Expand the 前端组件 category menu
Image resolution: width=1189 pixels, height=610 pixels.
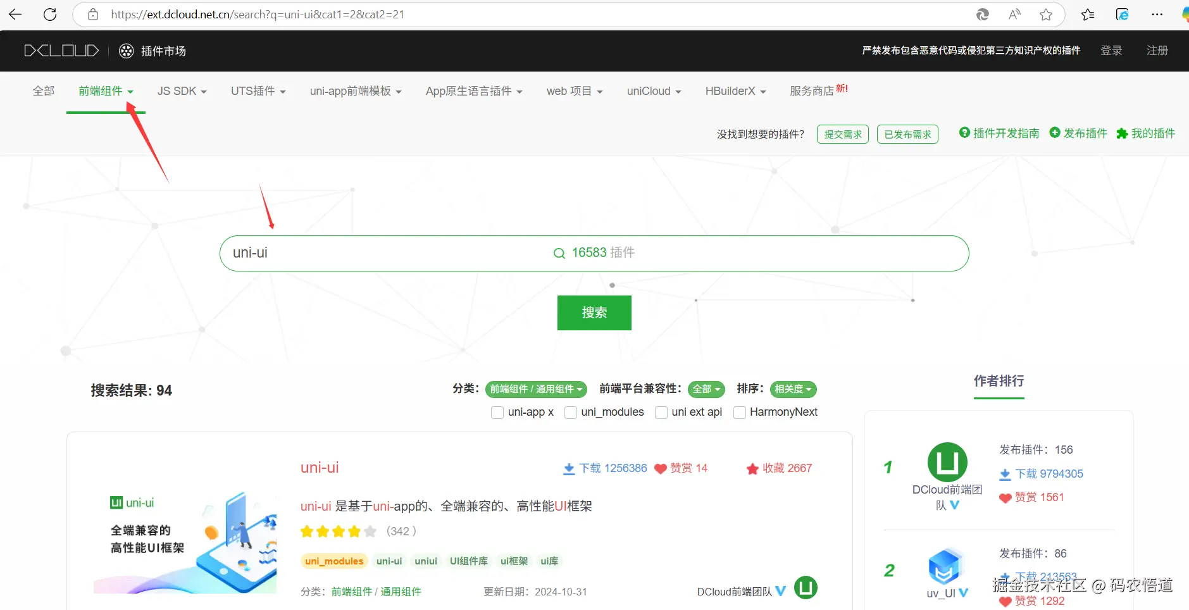coord(106,91)
